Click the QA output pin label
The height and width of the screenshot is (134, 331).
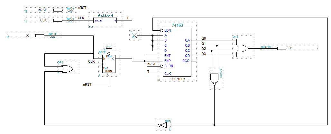coord(188,41)
